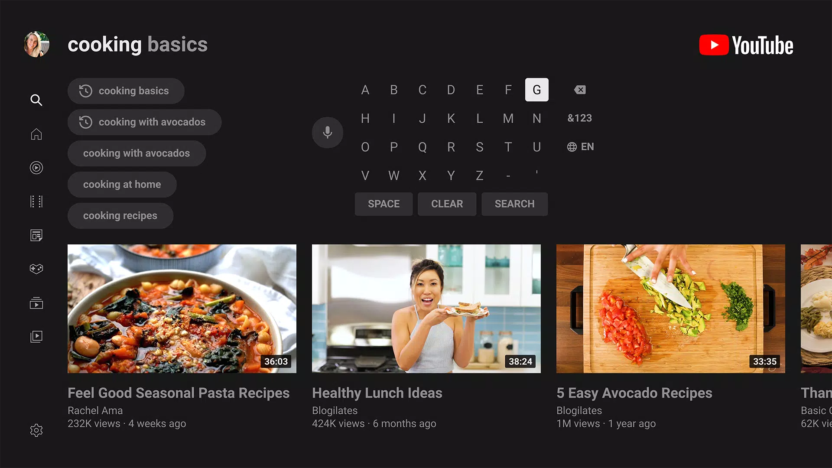Open the YouTube Home icon
The height and width of the screenshot is (468, 832).
coord(36,133)
